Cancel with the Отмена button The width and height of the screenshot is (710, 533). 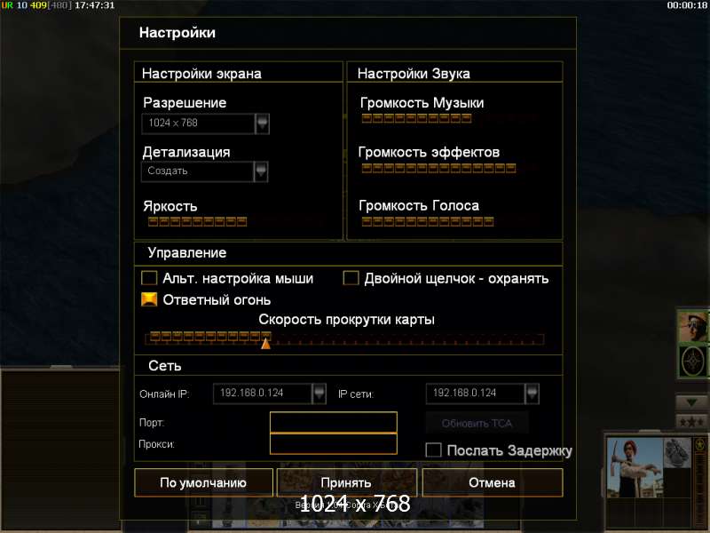tap(493, 482)
